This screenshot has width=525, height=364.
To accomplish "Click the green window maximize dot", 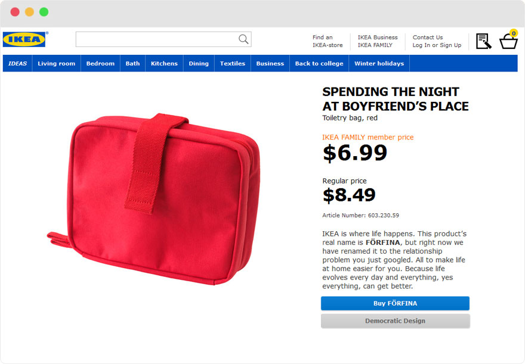I will pos(44,12).
